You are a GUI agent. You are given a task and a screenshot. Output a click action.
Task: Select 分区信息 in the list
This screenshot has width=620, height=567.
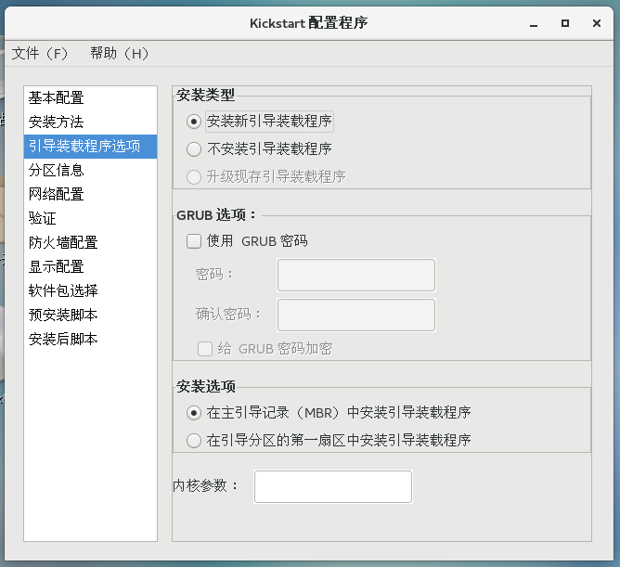click(56, 170)
